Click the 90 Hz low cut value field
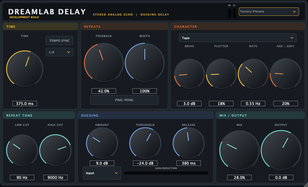The width and height of the screenshot is (308, 187). pyautogui.click(x=22, y=177)
